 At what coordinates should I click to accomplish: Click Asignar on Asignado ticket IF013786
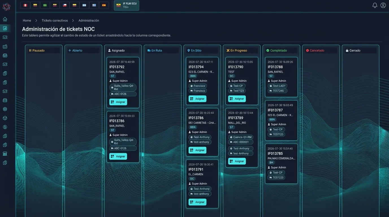tap(118, 156)
